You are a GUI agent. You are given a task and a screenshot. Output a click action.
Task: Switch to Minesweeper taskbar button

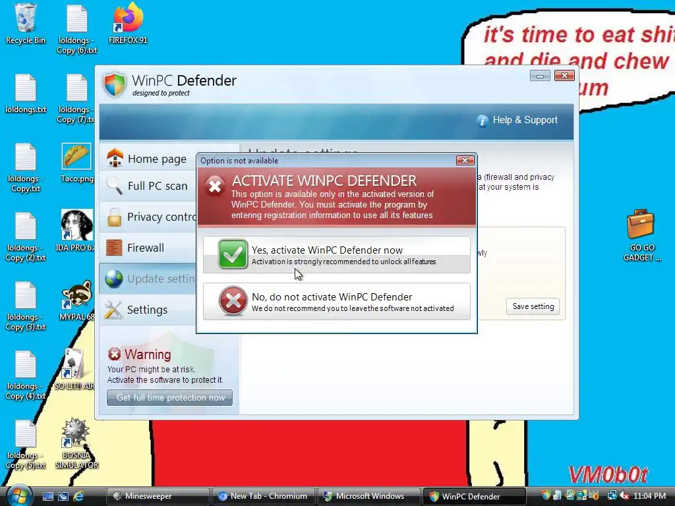(158, 496)
